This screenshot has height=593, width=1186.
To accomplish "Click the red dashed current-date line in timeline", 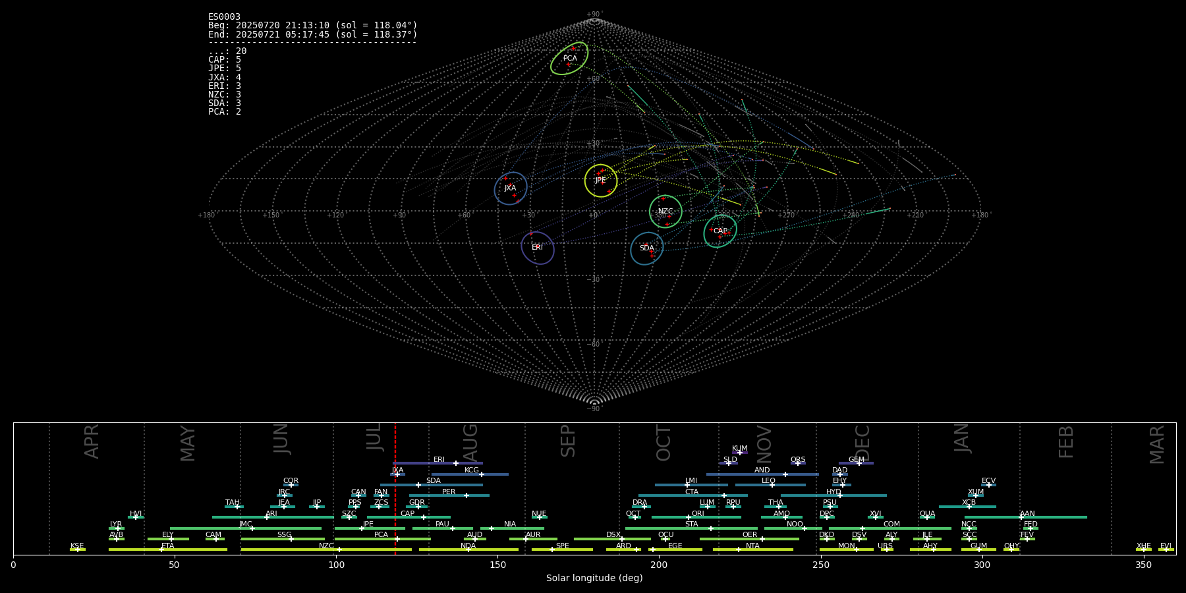I will click(395, 488).
